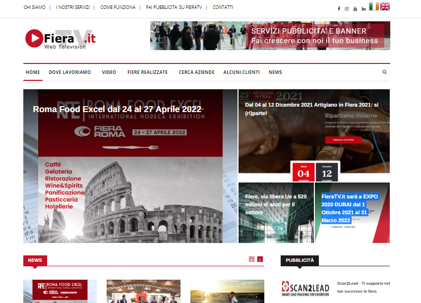Click the 'Ripartiamo Insieme' text

351,116
